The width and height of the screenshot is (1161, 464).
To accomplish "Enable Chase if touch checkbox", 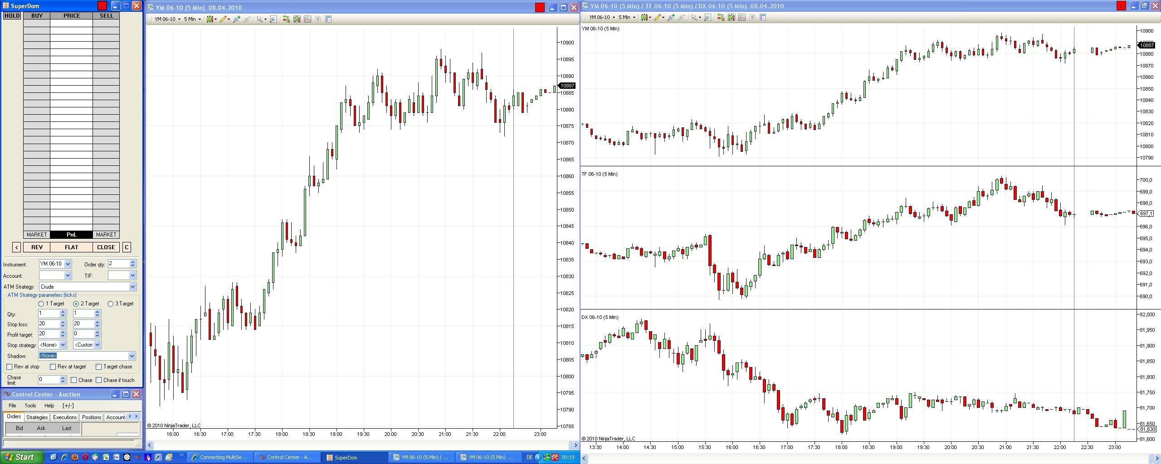I will pos(98,380).
